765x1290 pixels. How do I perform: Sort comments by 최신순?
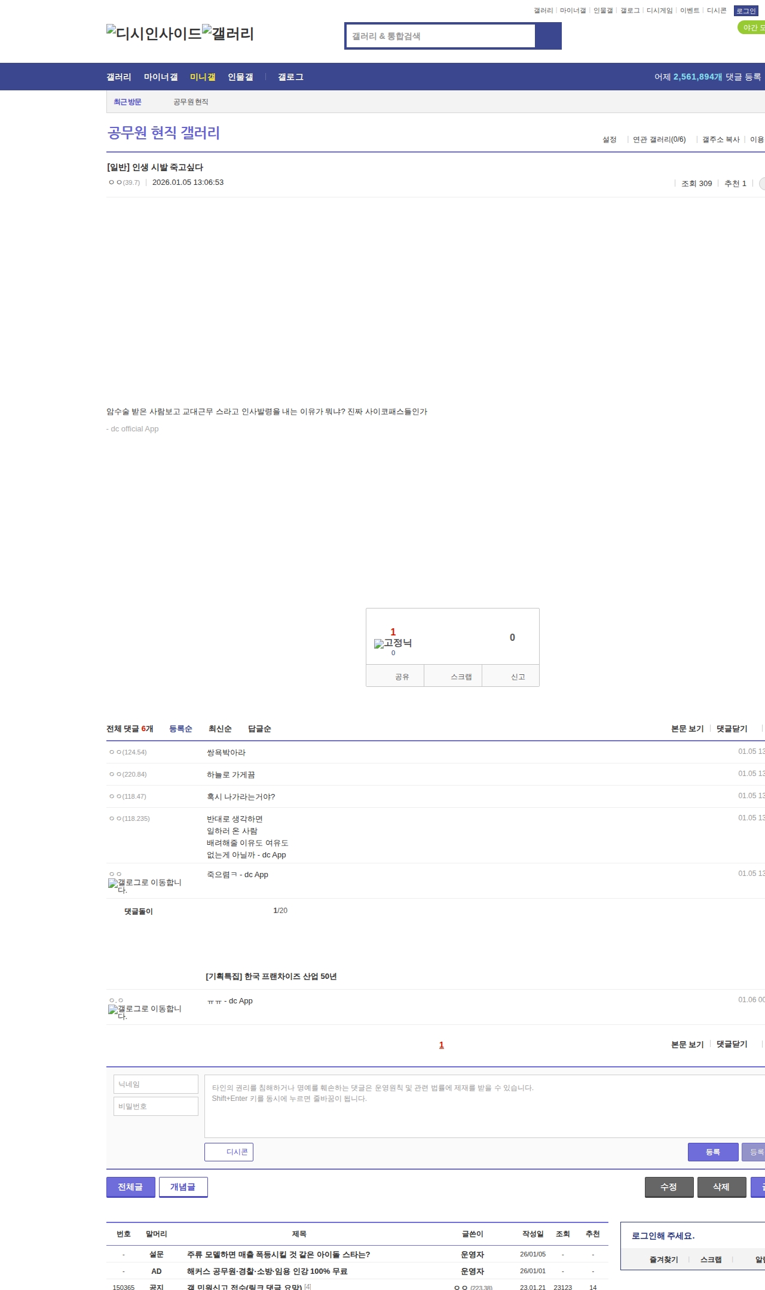coord(219,729)
